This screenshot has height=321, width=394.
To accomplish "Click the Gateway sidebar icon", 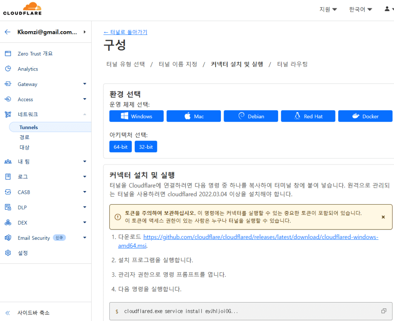I will [x=8, y=84].
